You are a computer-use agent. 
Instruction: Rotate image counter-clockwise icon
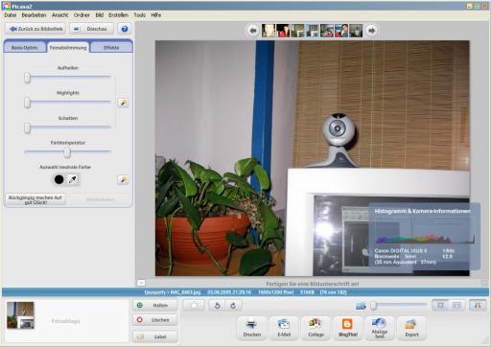[218, 306]
